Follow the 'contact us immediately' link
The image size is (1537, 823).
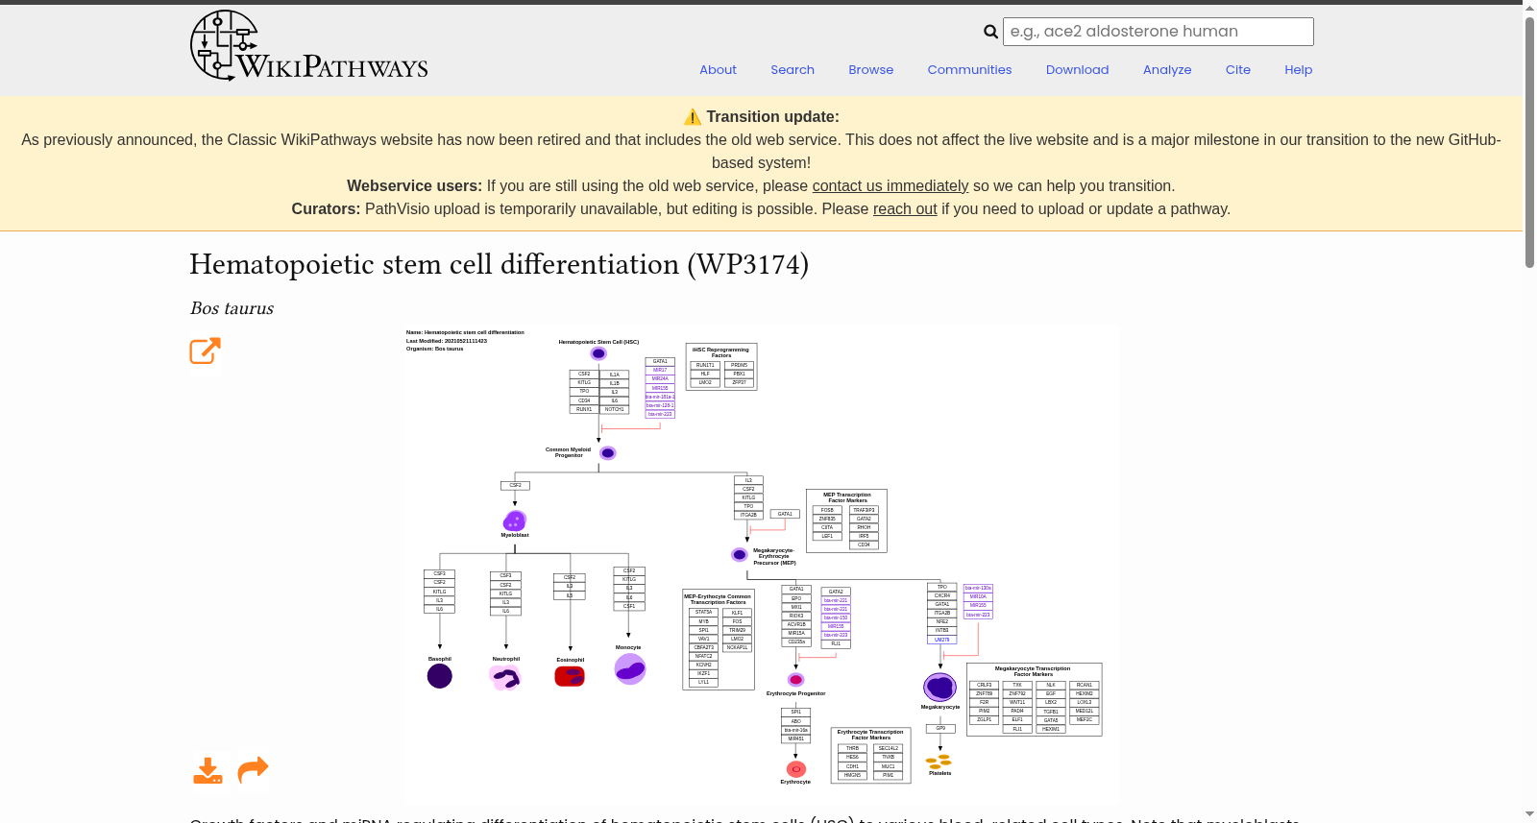890,186
